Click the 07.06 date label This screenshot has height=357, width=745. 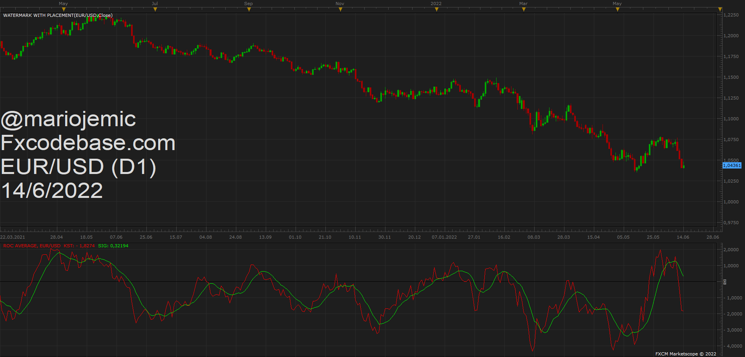(116, 237)
